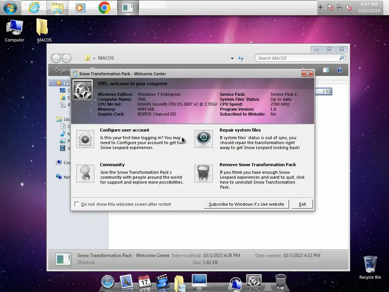The image size is (389, 292).
Task: Select Libraries in the navigation pane
Action: point(63,119)
